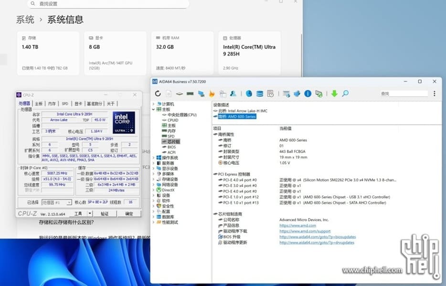Click the stacked disks benchmark icon
The height and width of the screenshot is (286, 446).
pos(260,94)
